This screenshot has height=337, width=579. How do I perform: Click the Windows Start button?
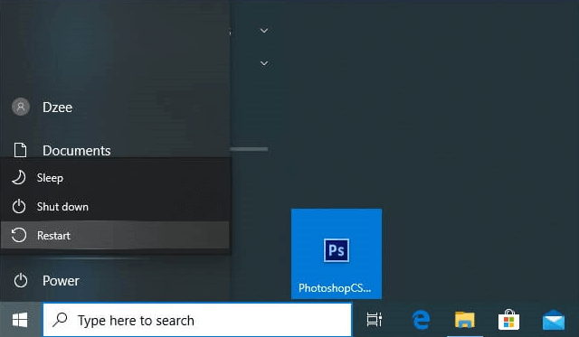(20, 320)
